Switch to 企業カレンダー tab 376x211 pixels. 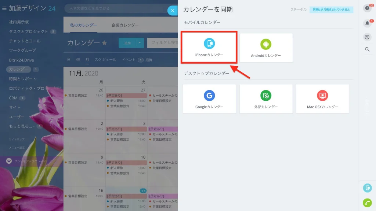(x=125, y=25)
